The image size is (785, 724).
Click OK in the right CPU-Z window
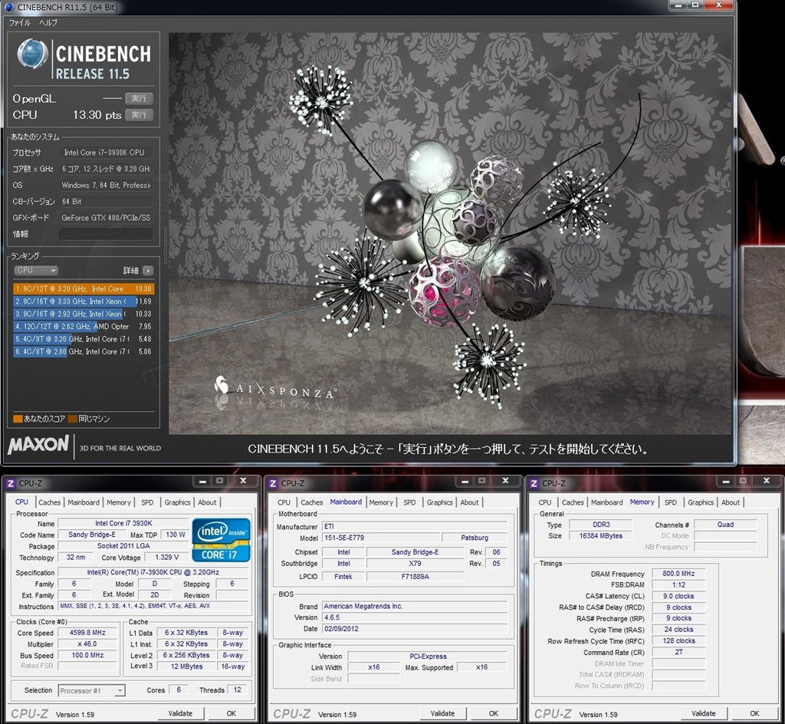pos(754,713)
